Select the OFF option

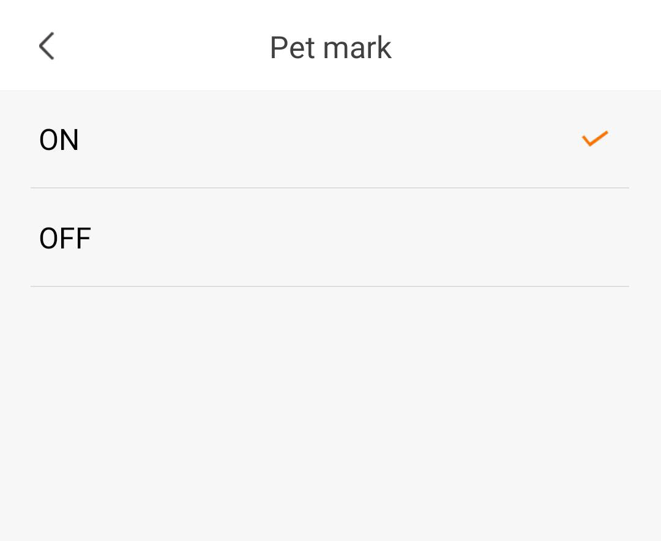point(329,238)
